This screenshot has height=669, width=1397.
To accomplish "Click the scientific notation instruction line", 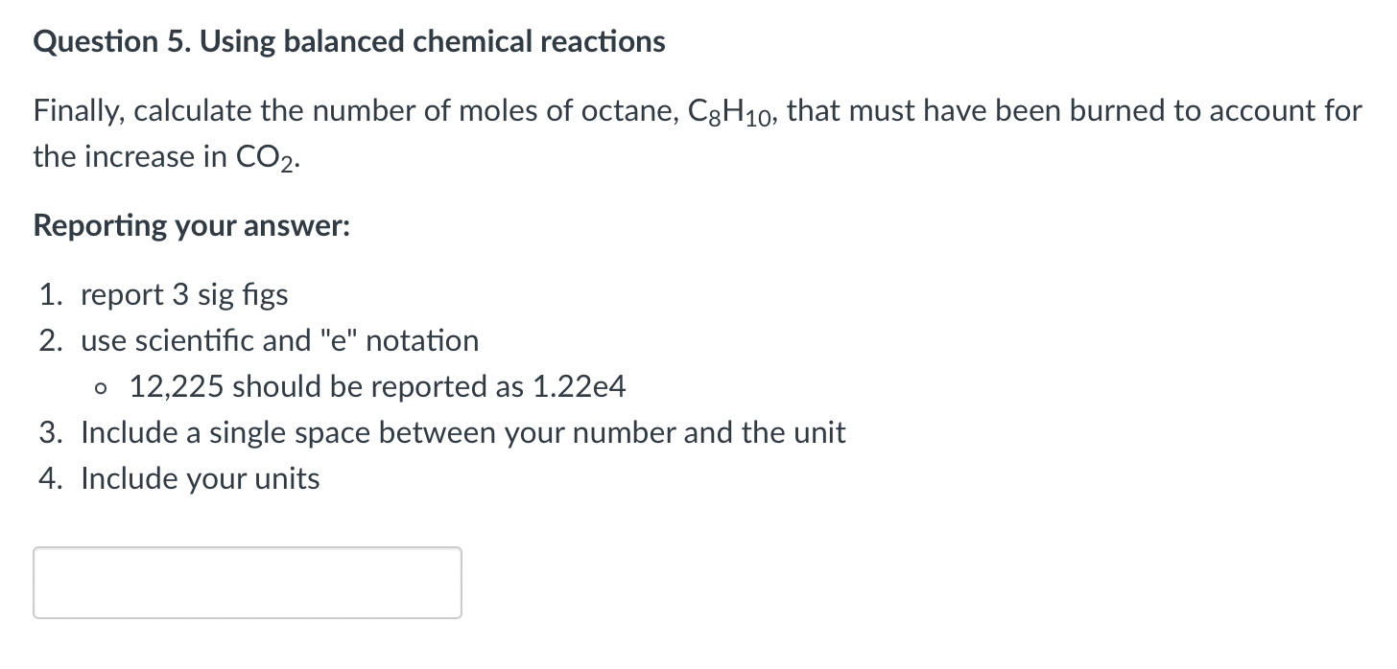I will (278, 340).
